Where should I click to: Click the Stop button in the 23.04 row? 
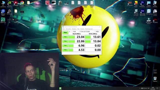[x=65, y=37]
